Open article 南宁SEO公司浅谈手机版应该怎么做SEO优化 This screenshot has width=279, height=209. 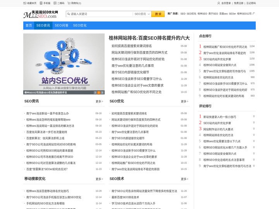pyautogui.click(x=54, y=197)
